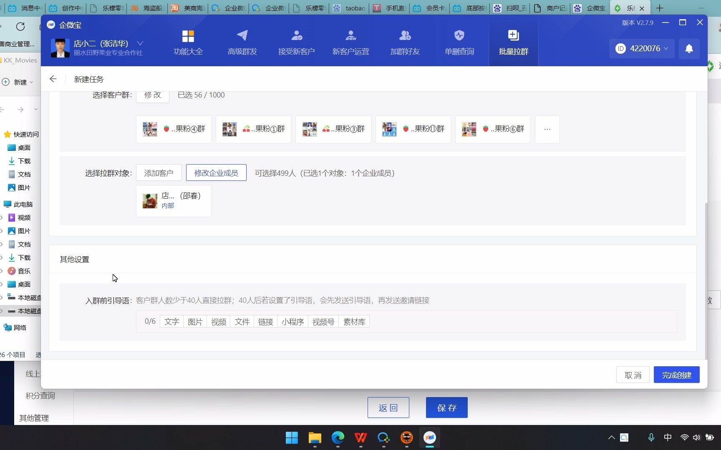Add 文字 to the guide message

coord(171,322)
